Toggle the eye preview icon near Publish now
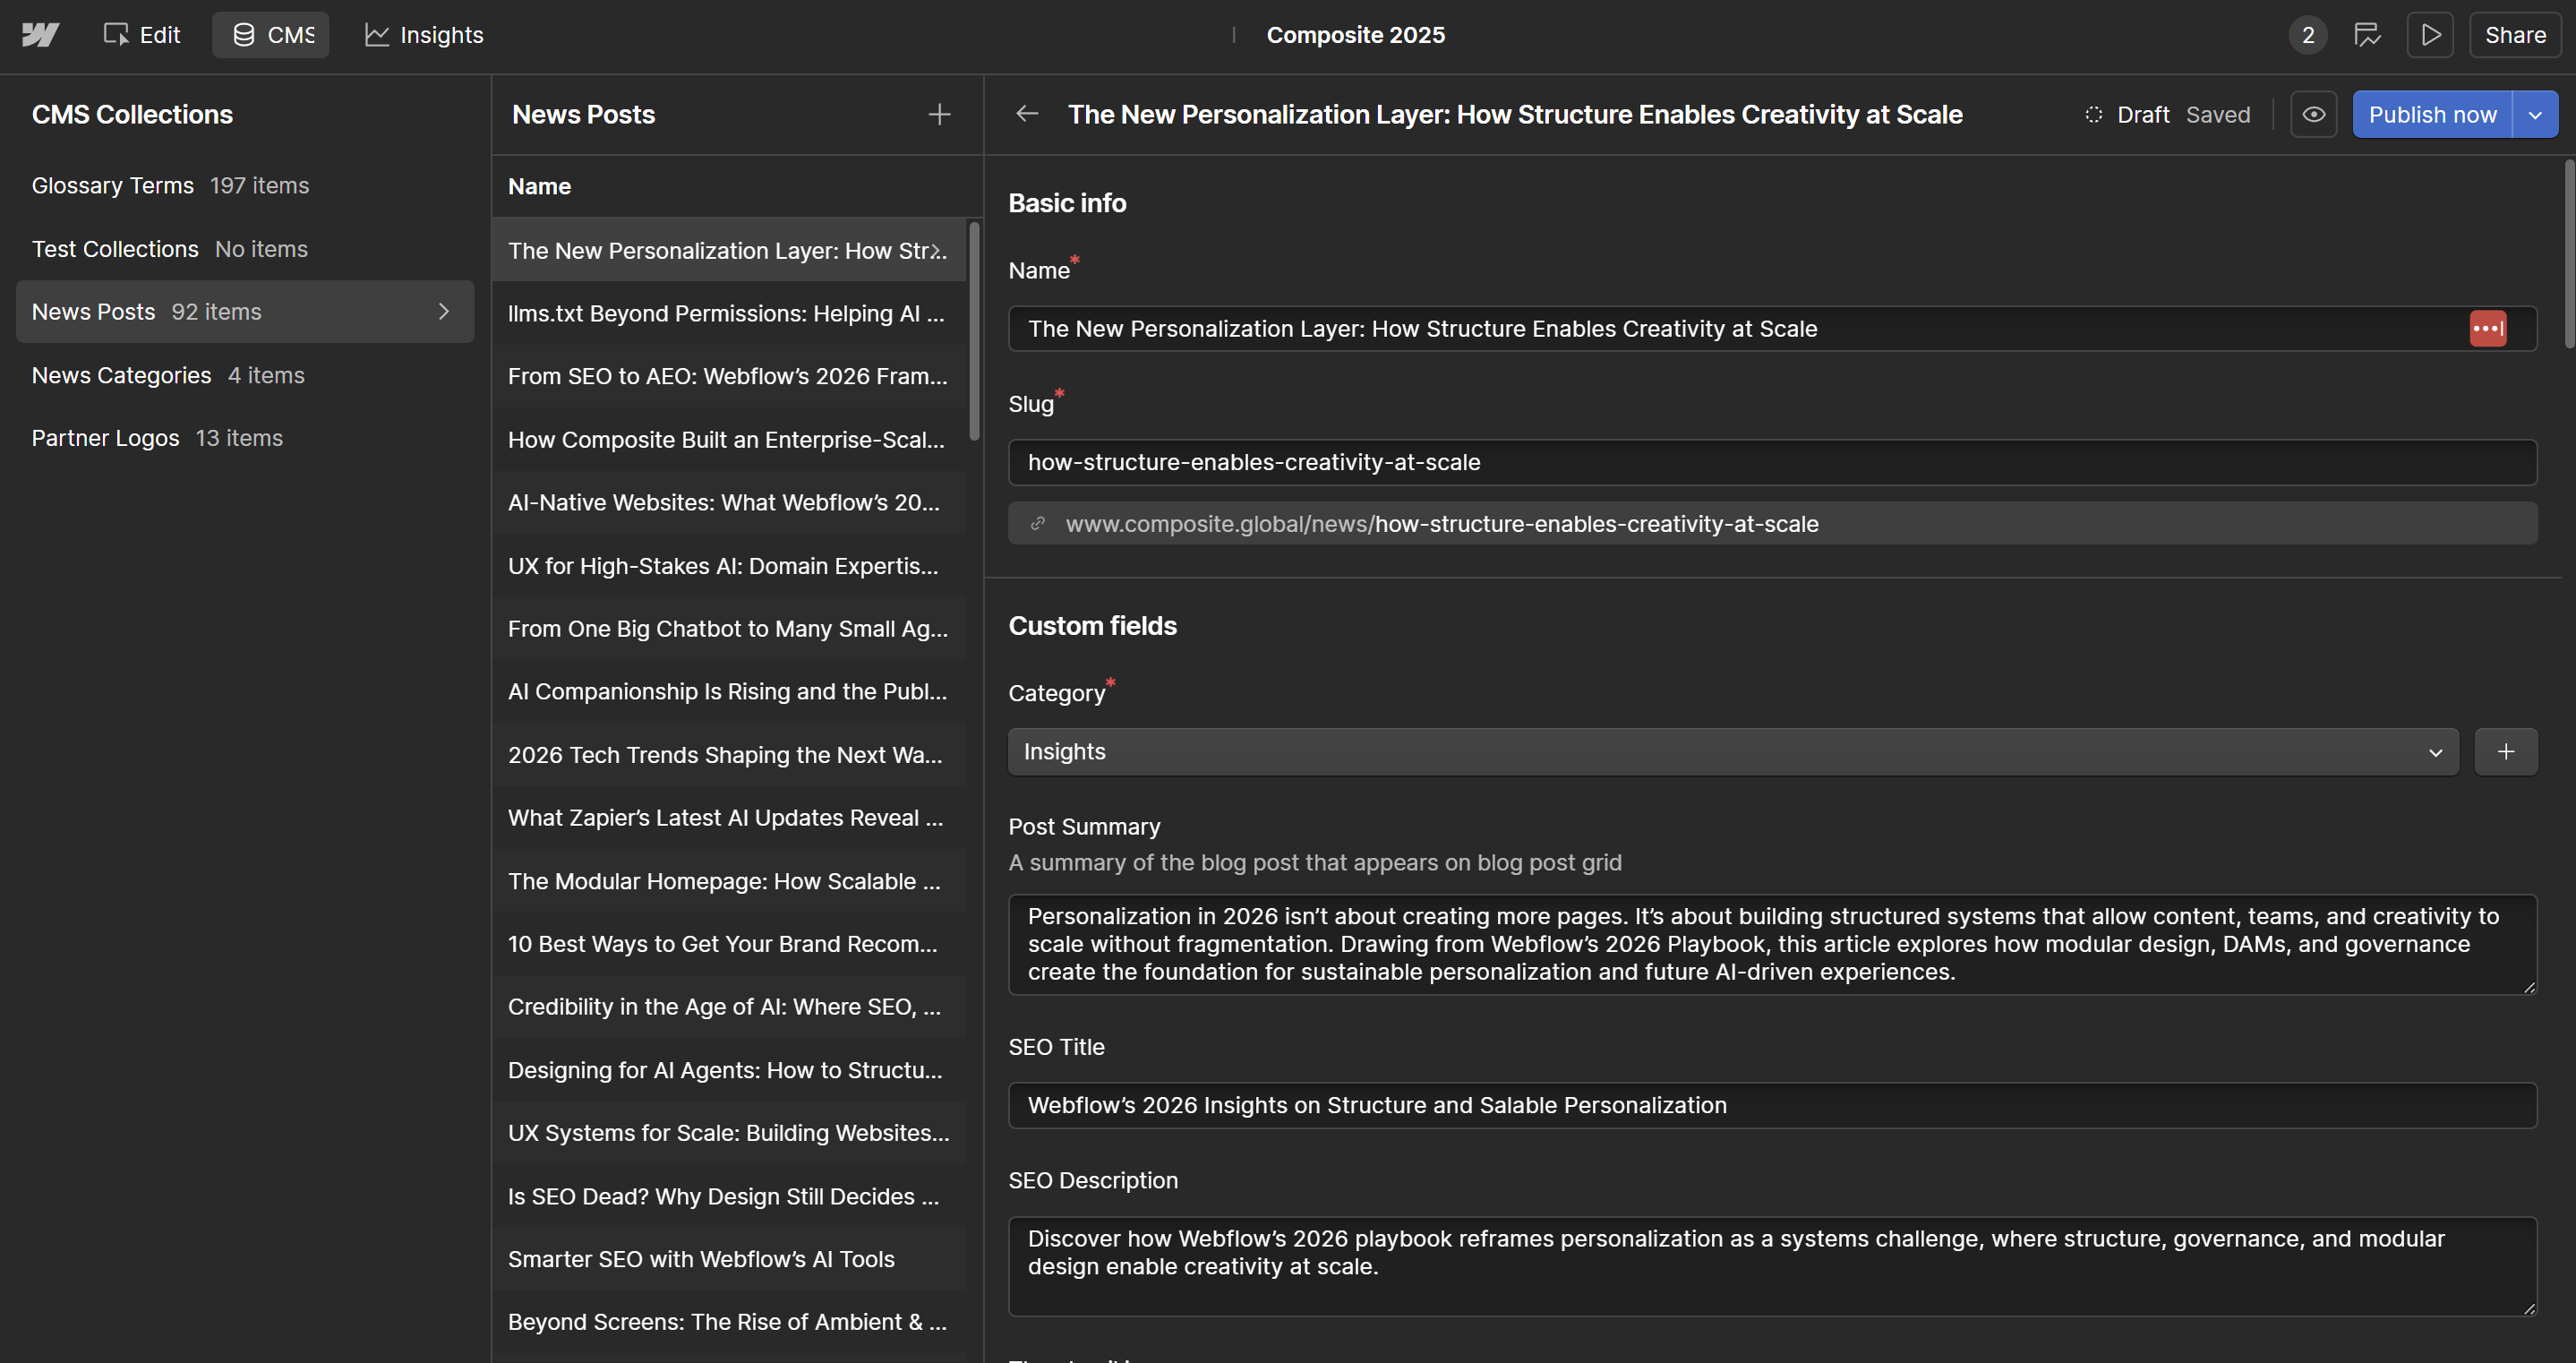Viewport: 2576px width, 1363px height. tap(2314, 113)
